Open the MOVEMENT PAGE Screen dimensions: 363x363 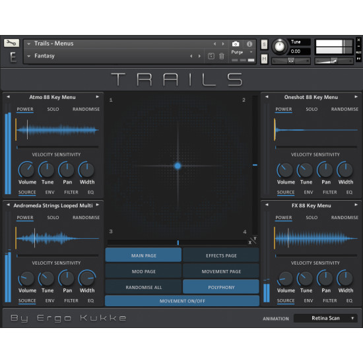(221, 271)
